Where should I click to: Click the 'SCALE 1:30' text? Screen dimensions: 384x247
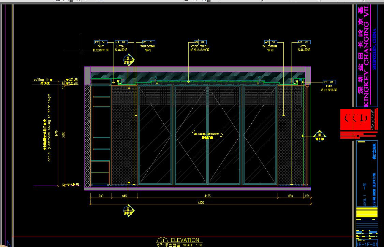click(192, 245)
